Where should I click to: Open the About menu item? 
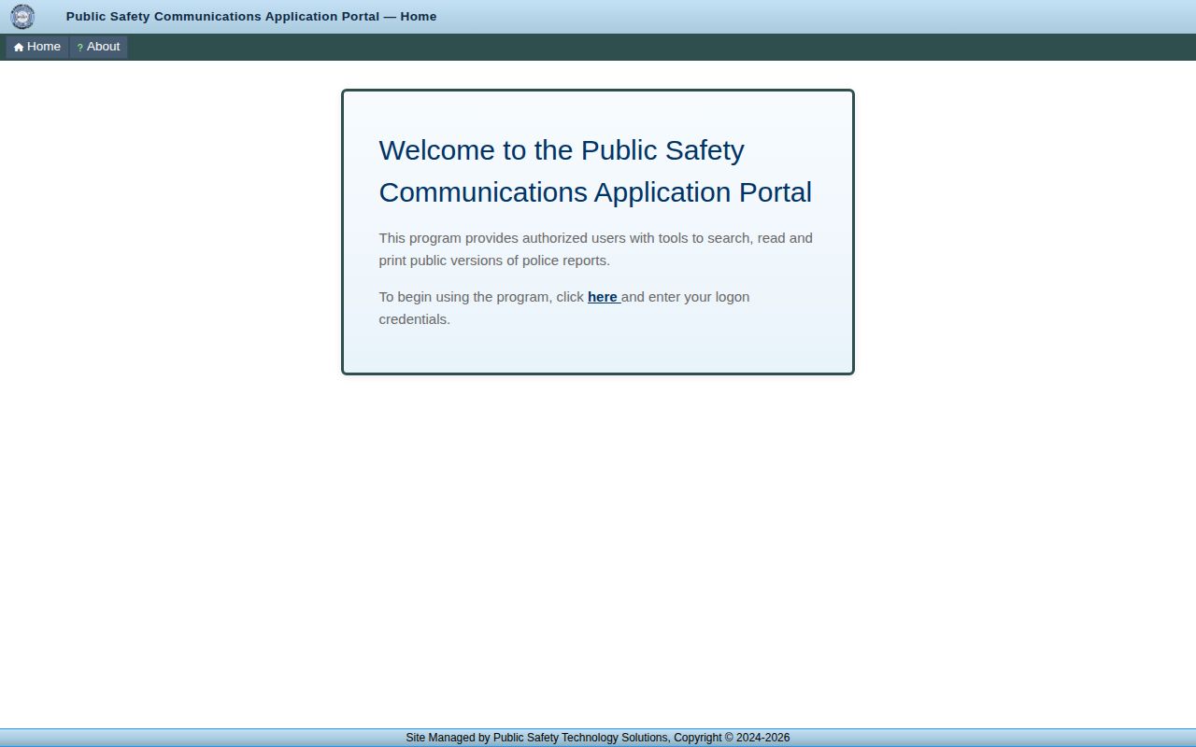coord(98,47)
